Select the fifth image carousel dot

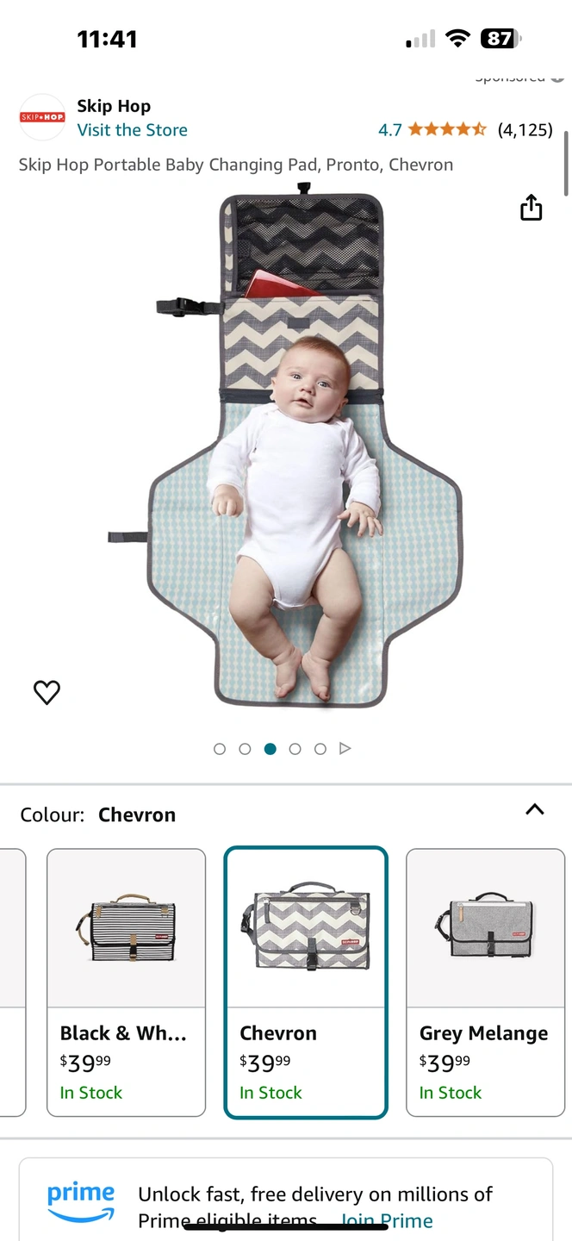[320, 749]
